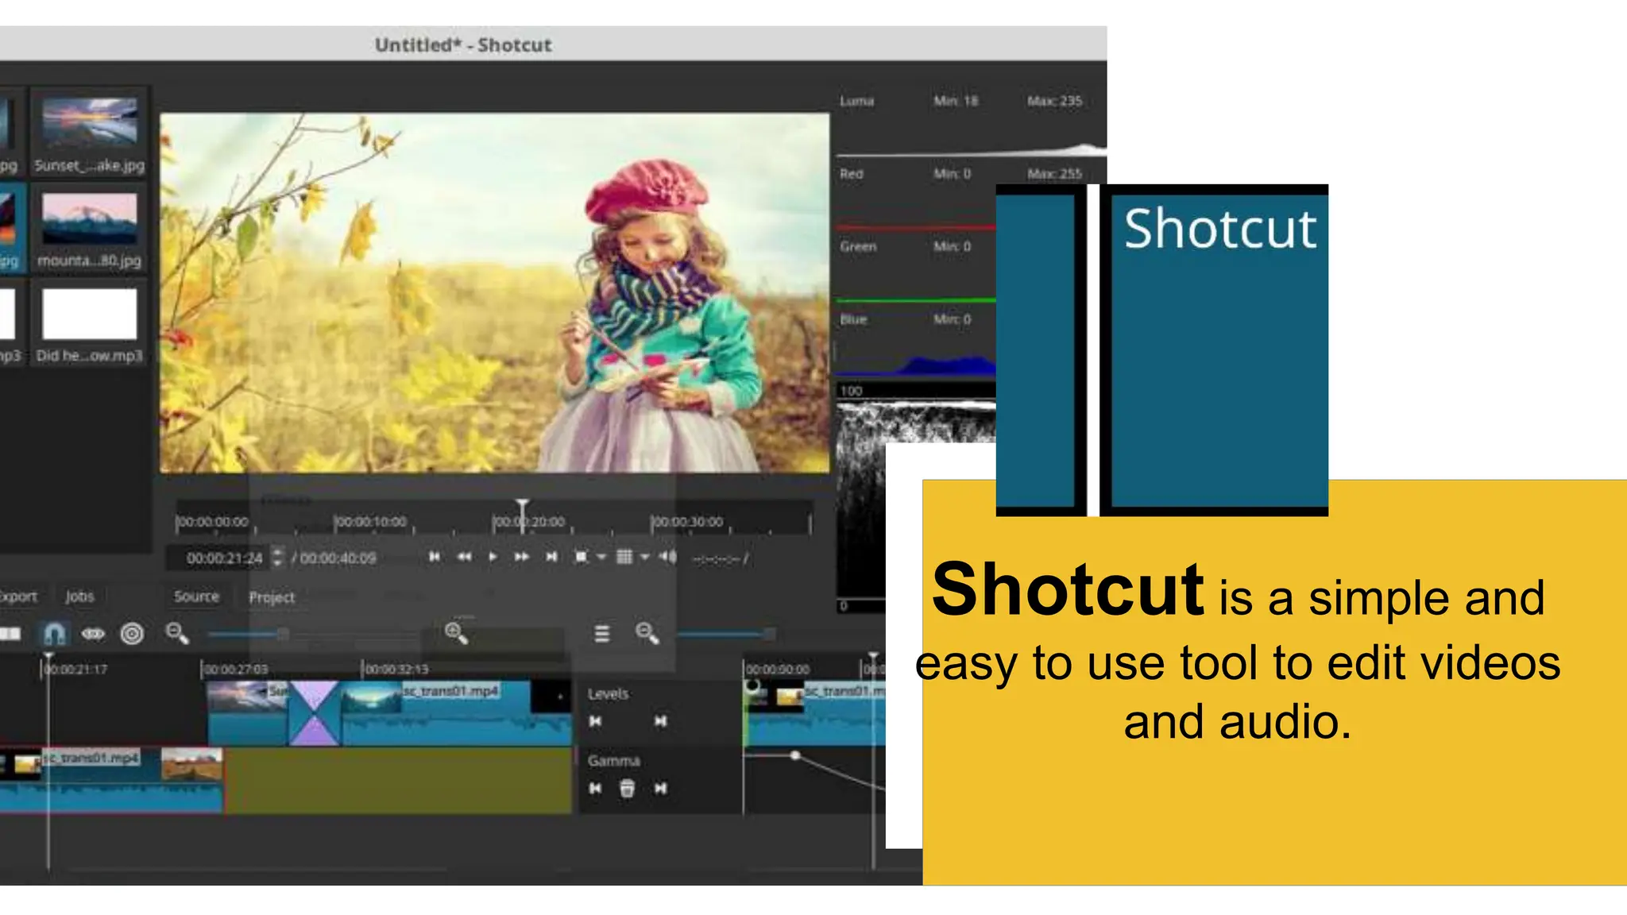The height and width of the screenshot is (915, 1627).
Task: Open the zoom fit dropdown arrow
Action: [601, 557]
